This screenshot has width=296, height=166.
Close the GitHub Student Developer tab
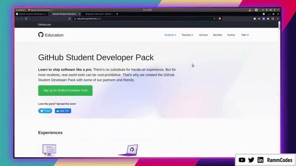coord(80,14)
